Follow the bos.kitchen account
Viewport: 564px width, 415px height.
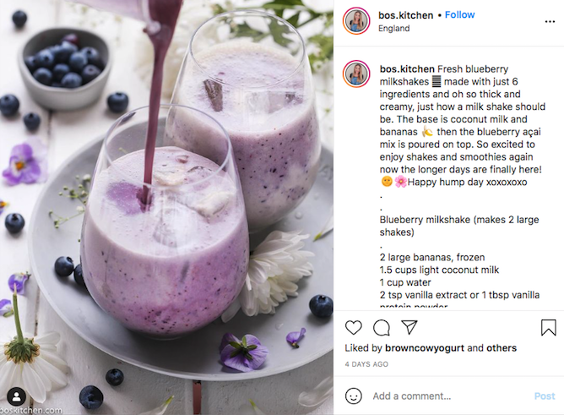point(459,14)
